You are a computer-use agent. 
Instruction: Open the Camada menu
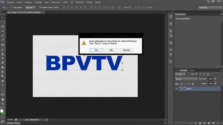pos(38,2)
